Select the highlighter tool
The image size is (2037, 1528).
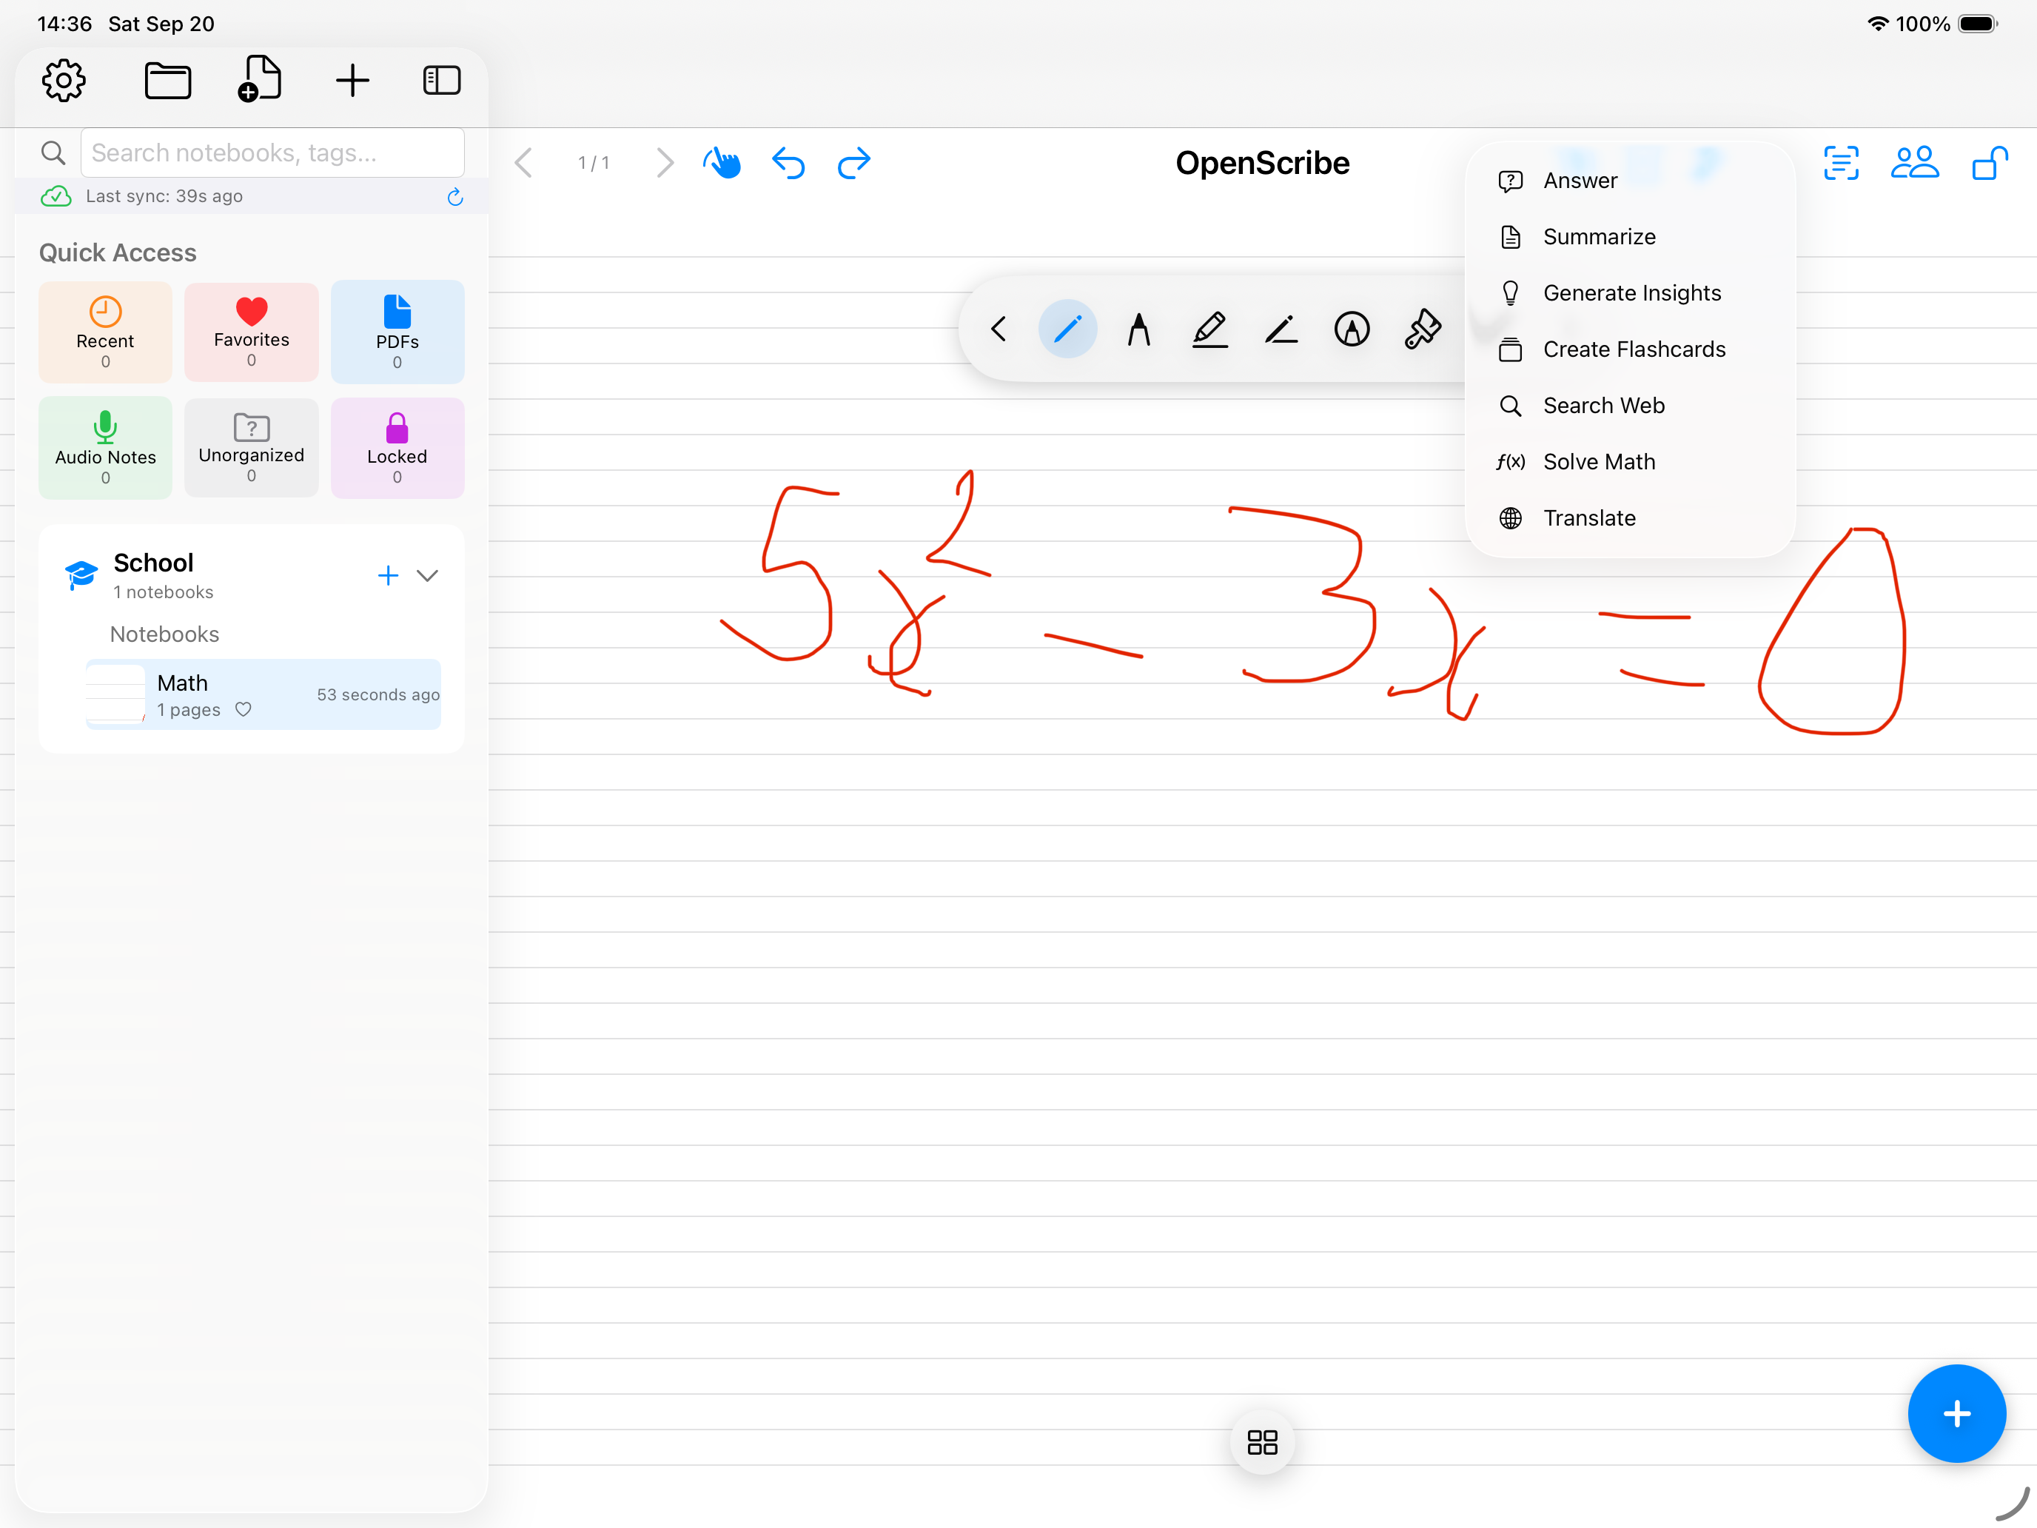click(x=1210, y=329)
